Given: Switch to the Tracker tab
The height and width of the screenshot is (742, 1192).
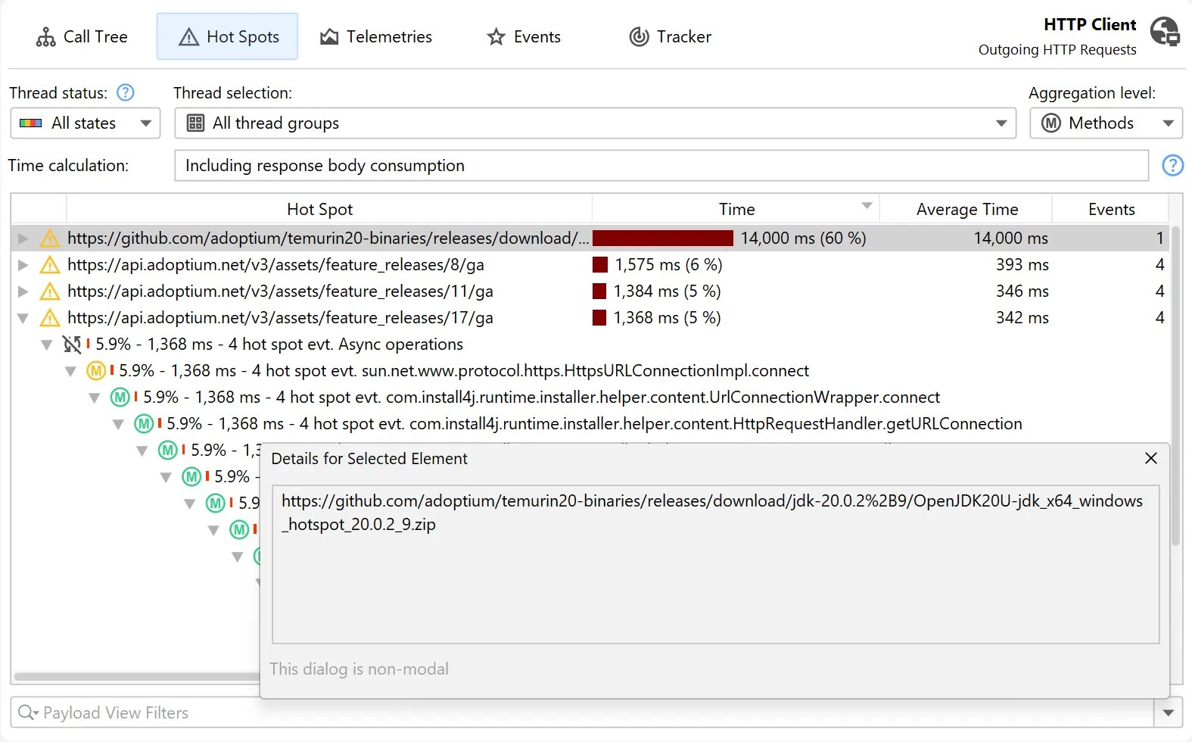Looking at the screenshot, I should pos(670,36).
